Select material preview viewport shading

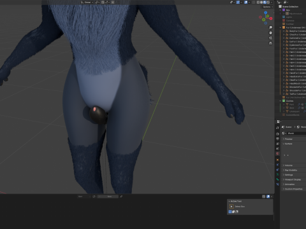point(265,3)
